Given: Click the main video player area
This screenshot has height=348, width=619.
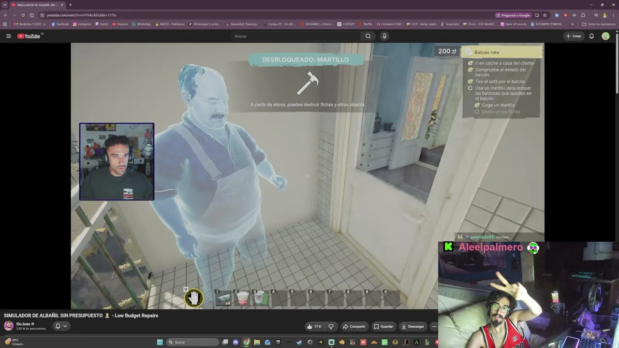Looking at the screenshot, I should [308, 176].
